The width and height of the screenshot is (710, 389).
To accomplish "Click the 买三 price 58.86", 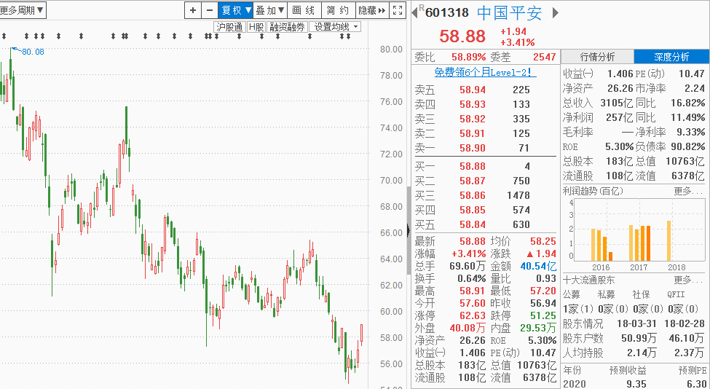I will pos(473,195).
